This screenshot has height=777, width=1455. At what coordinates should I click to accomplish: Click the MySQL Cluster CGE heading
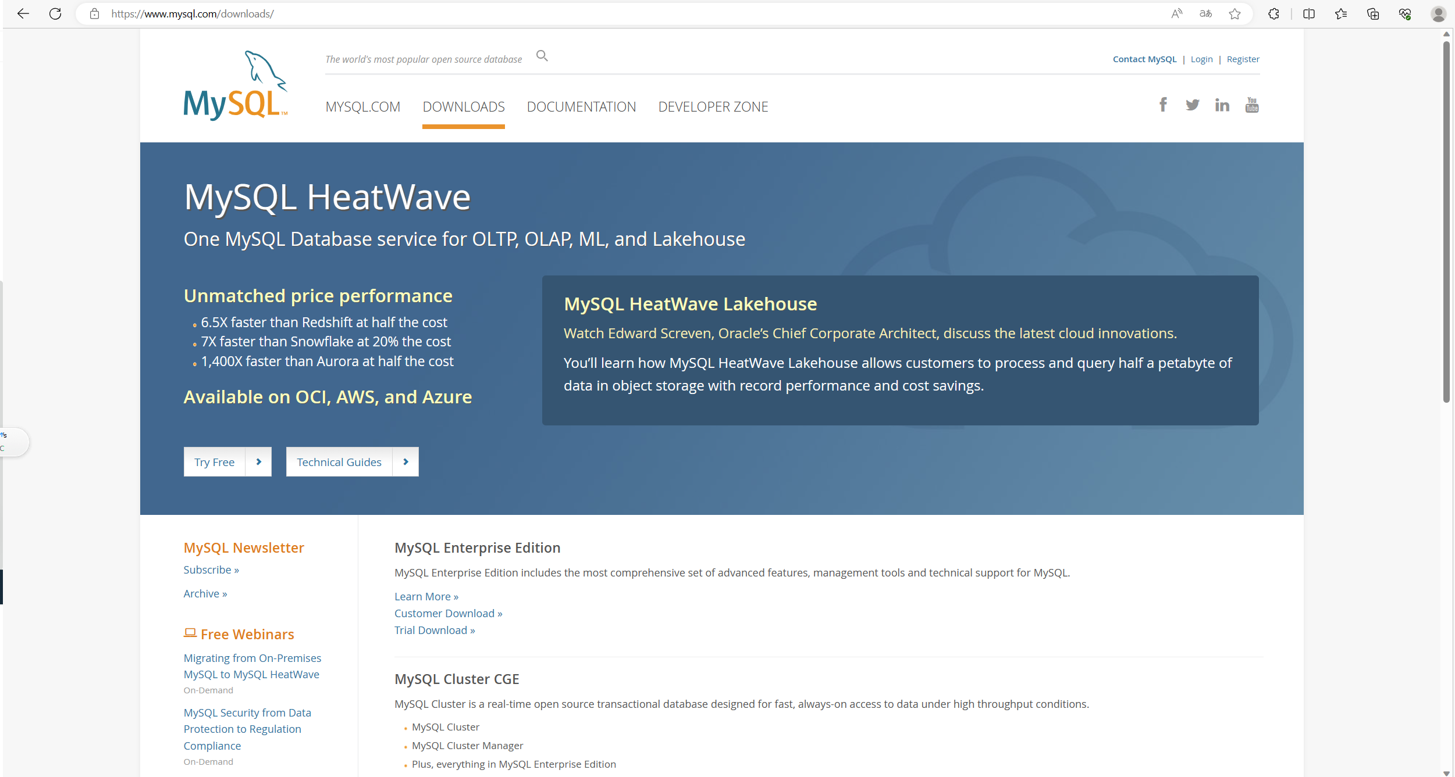457,679
